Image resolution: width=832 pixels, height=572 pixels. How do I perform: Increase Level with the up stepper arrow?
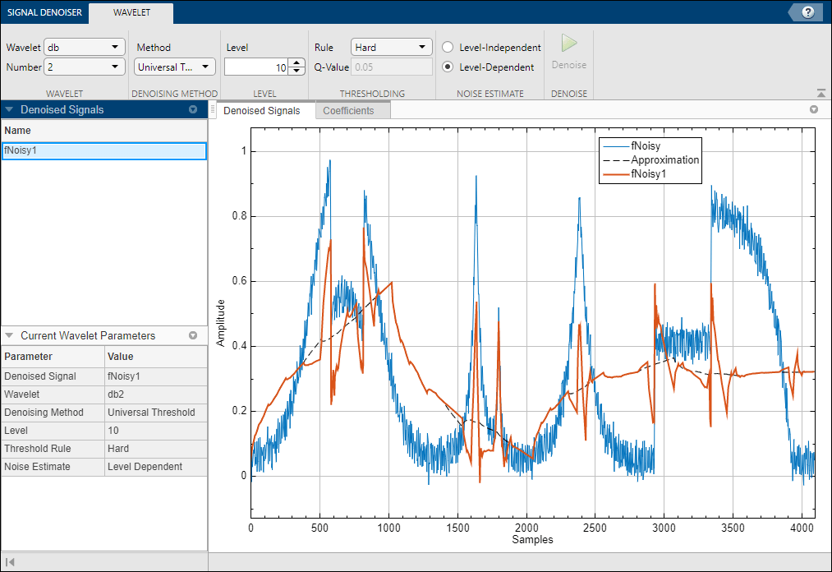296,63
